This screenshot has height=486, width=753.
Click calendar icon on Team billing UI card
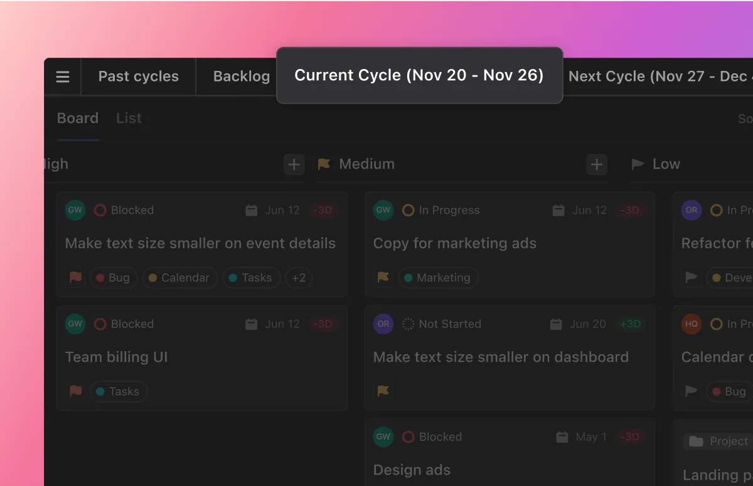pos(252,324)
